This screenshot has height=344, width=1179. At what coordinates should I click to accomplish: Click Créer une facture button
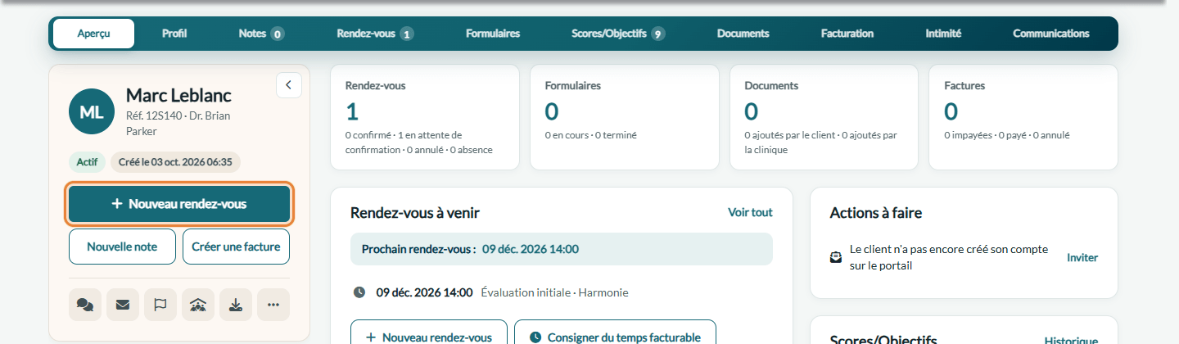tap(236, 247)
